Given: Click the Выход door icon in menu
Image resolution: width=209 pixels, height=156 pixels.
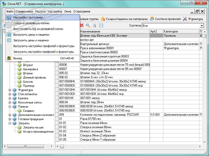Looking at the screenshot, I should pos(9,58).
